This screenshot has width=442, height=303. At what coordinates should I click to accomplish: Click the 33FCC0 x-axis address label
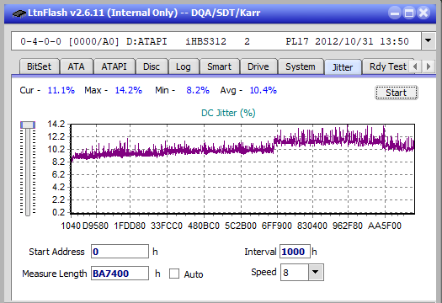[167, 226]
